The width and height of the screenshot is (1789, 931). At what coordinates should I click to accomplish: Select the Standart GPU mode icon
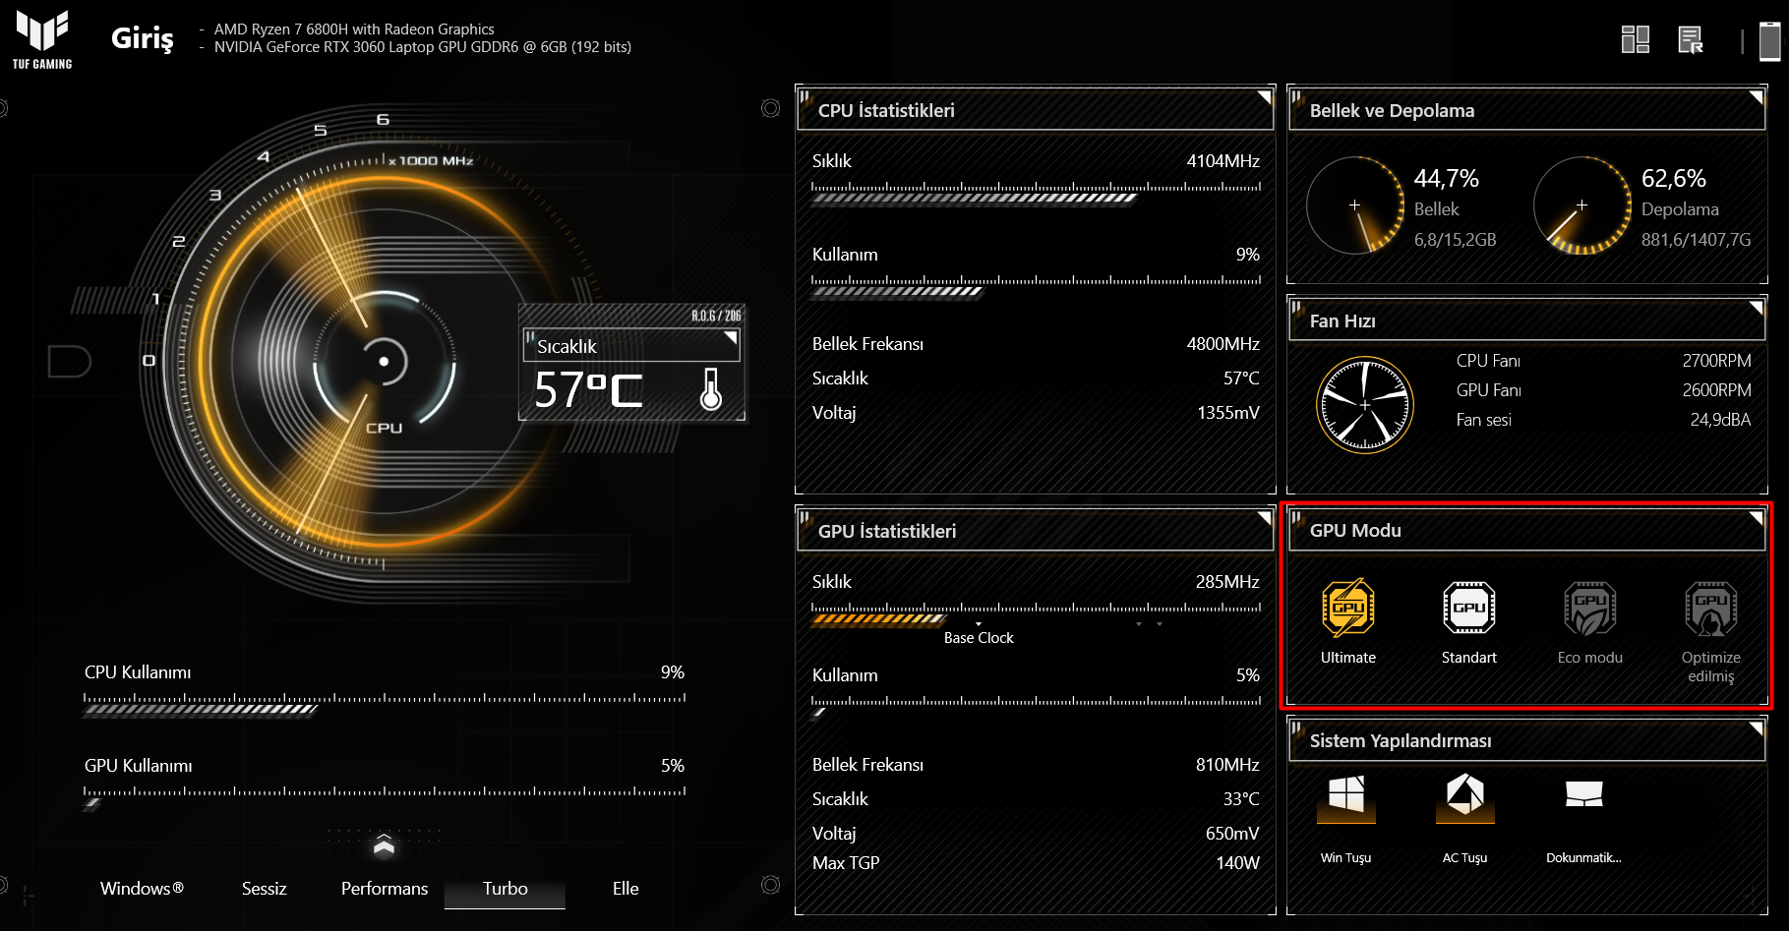[x=1469, y=608]
